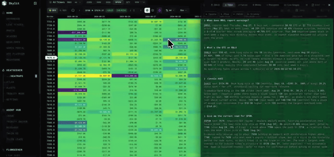
Task: Open SETTINGS under Heatseeker
Action: coord(12,99)
